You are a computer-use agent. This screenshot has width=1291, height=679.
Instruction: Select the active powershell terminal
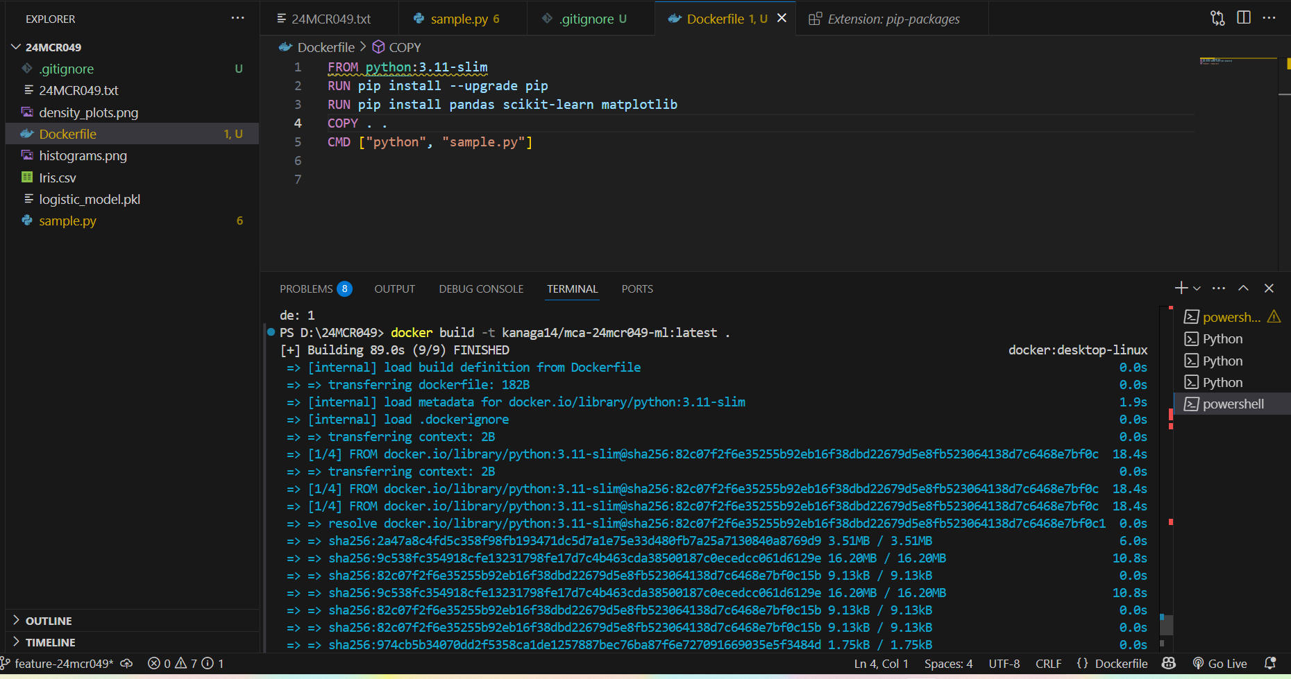(1232, 404)
